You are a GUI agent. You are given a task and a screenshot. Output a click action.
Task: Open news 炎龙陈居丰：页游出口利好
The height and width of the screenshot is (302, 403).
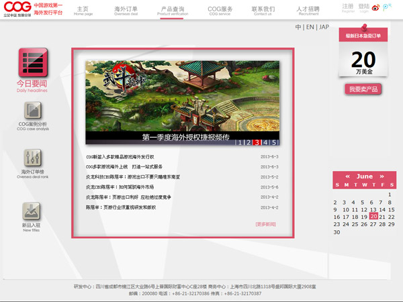[x=128, y=197]
